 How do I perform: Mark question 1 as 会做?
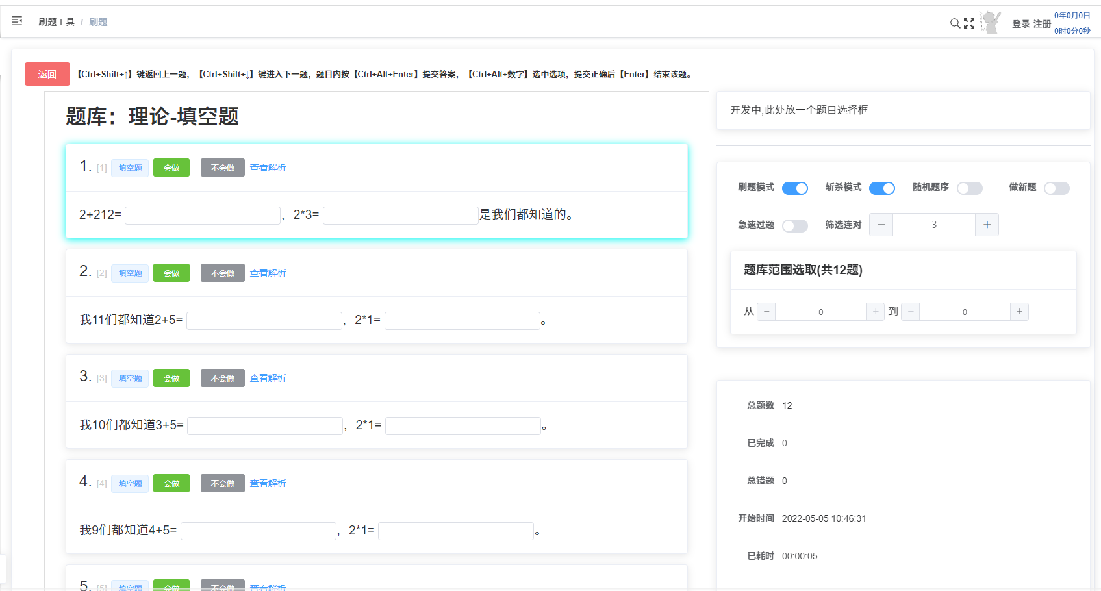tap(171, 168)
